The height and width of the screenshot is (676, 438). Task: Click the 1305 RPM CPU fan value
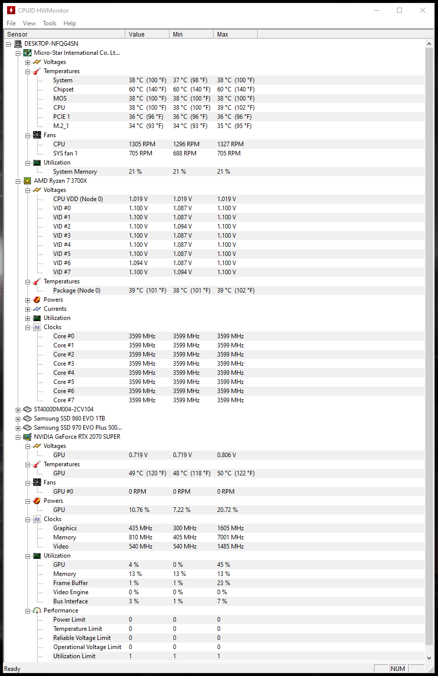(x=142, y=144)
